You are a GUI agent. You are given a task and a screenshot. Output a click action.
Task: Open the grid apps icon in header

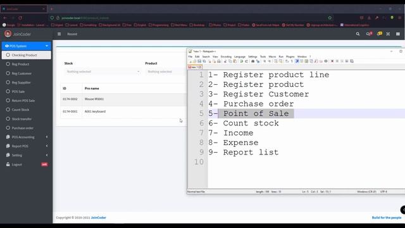pyautogui.click(x=398, y=34)
